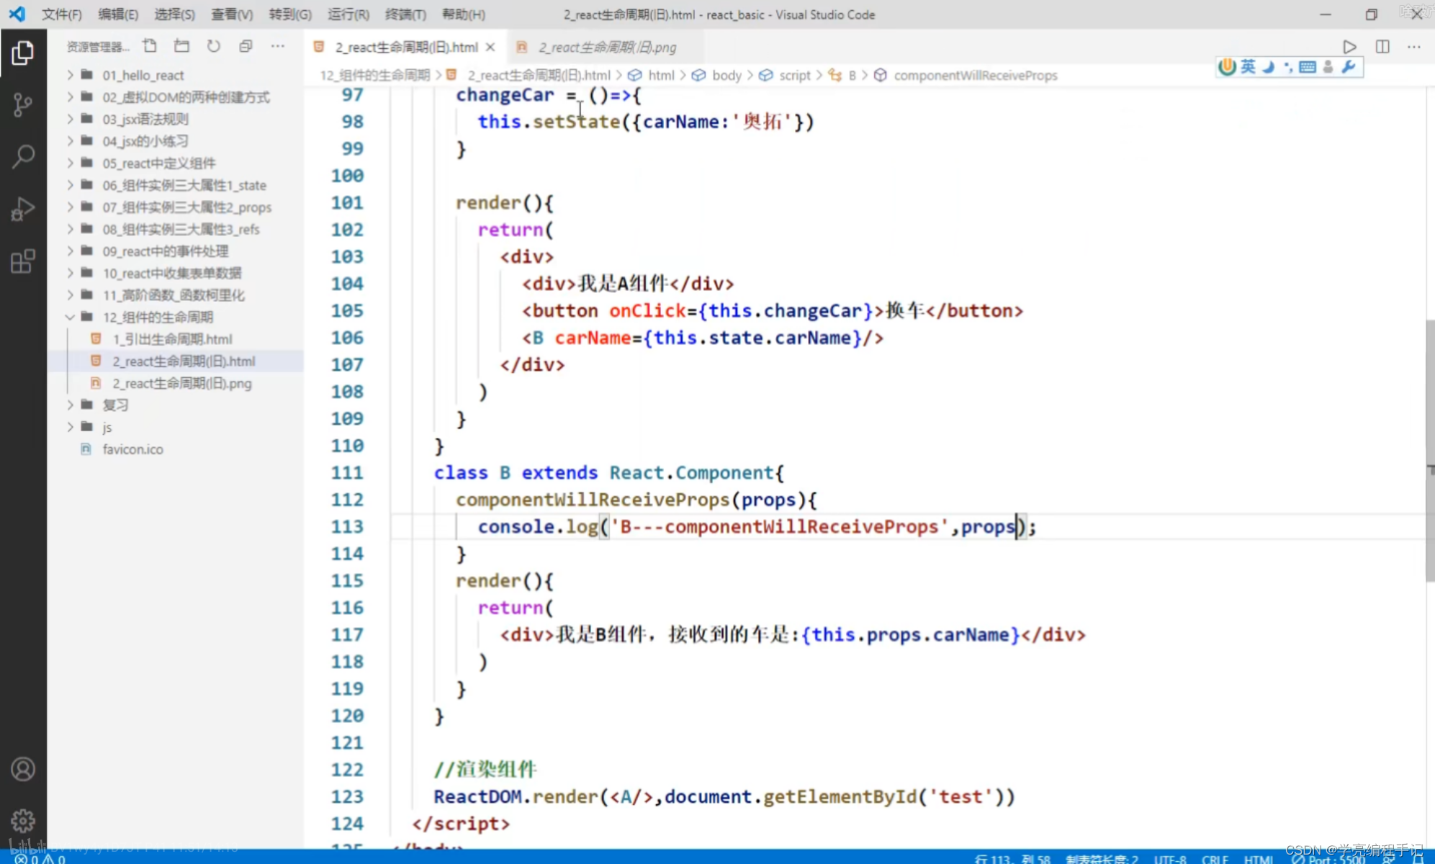Open the IME wrench settings icon
Viewport: 1435px width, 864px height.
click(x=1349, y=67)
